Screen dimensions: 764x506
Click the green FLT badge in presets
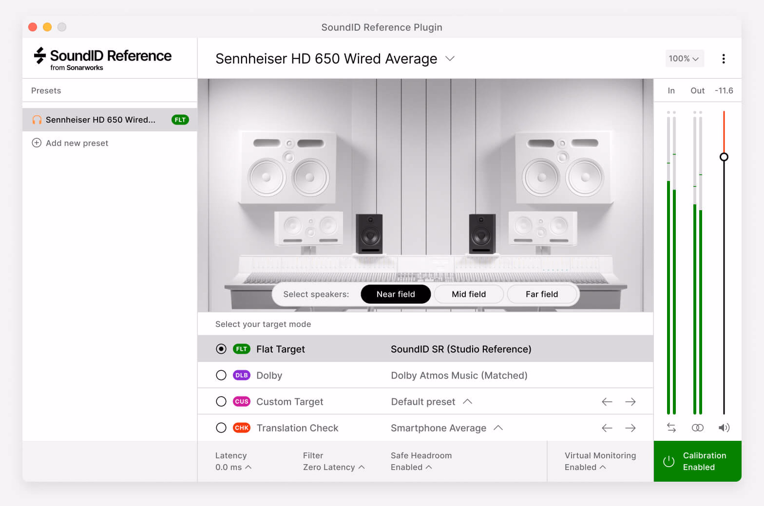[180, 120]
